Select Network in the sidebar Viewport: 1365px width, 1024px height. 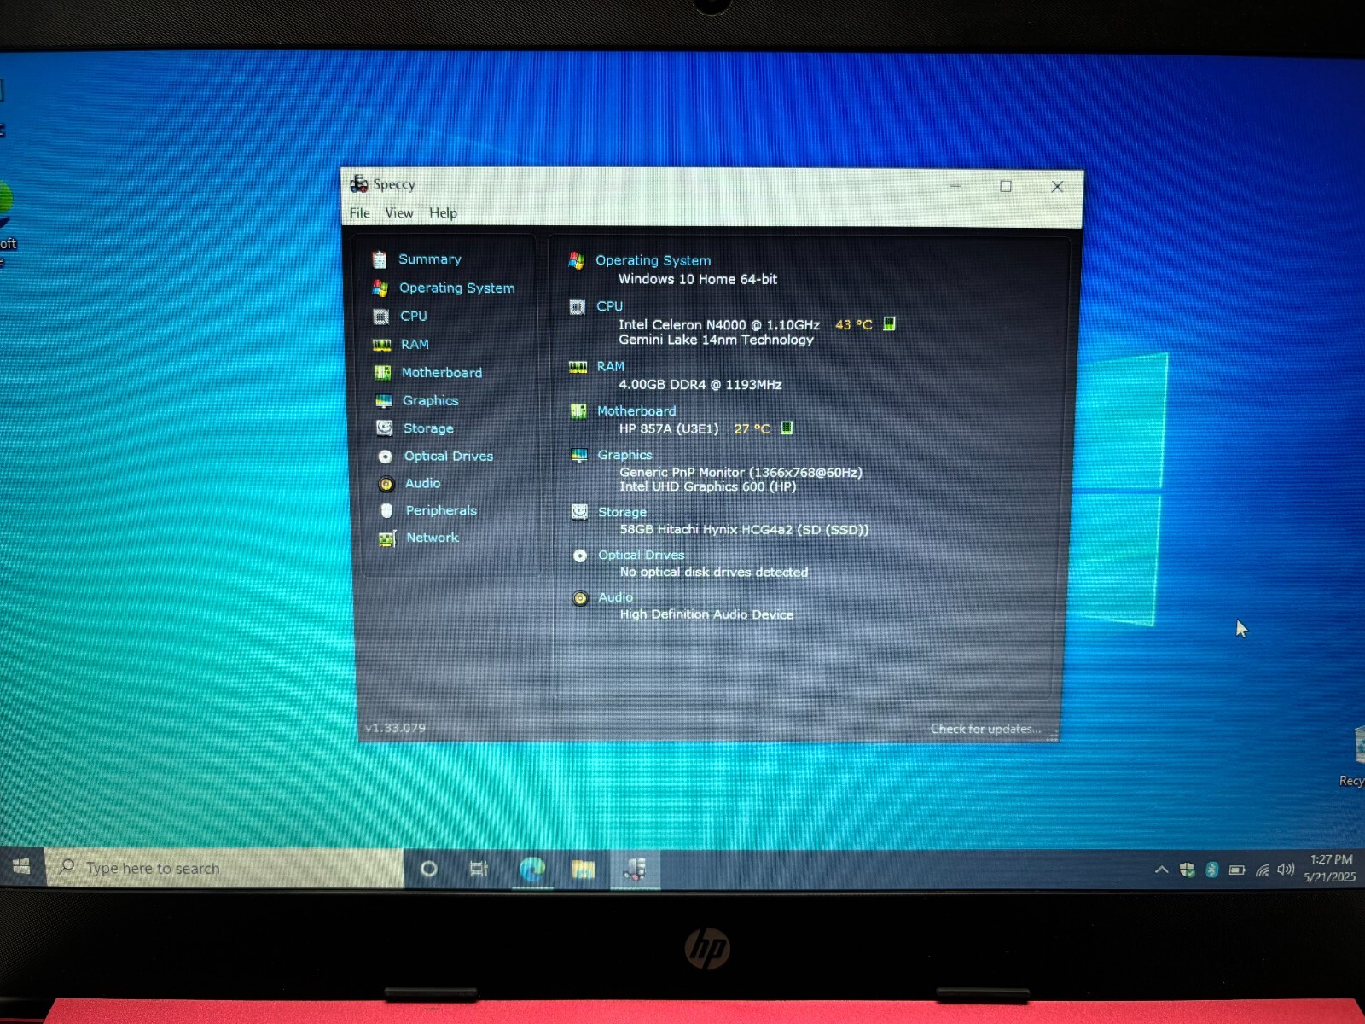pos(432,538)
